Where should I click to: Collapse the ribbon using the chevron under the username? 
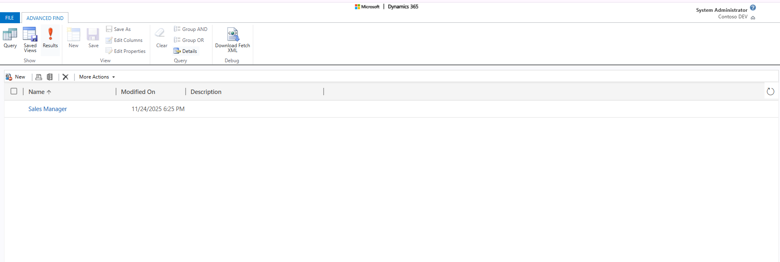(753, 17)
